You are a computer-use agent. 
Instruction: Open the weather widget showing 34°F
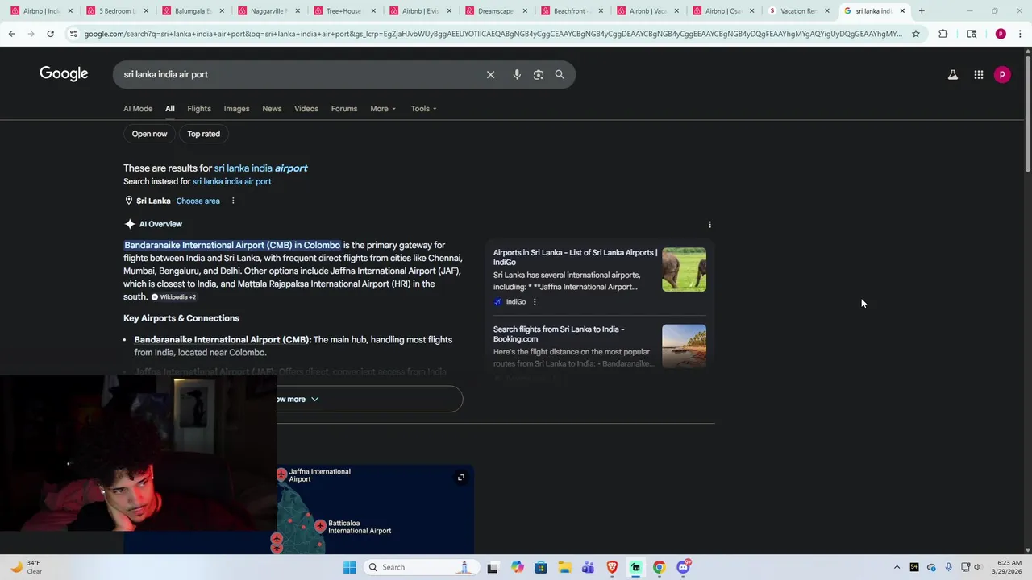coord(25,567)
